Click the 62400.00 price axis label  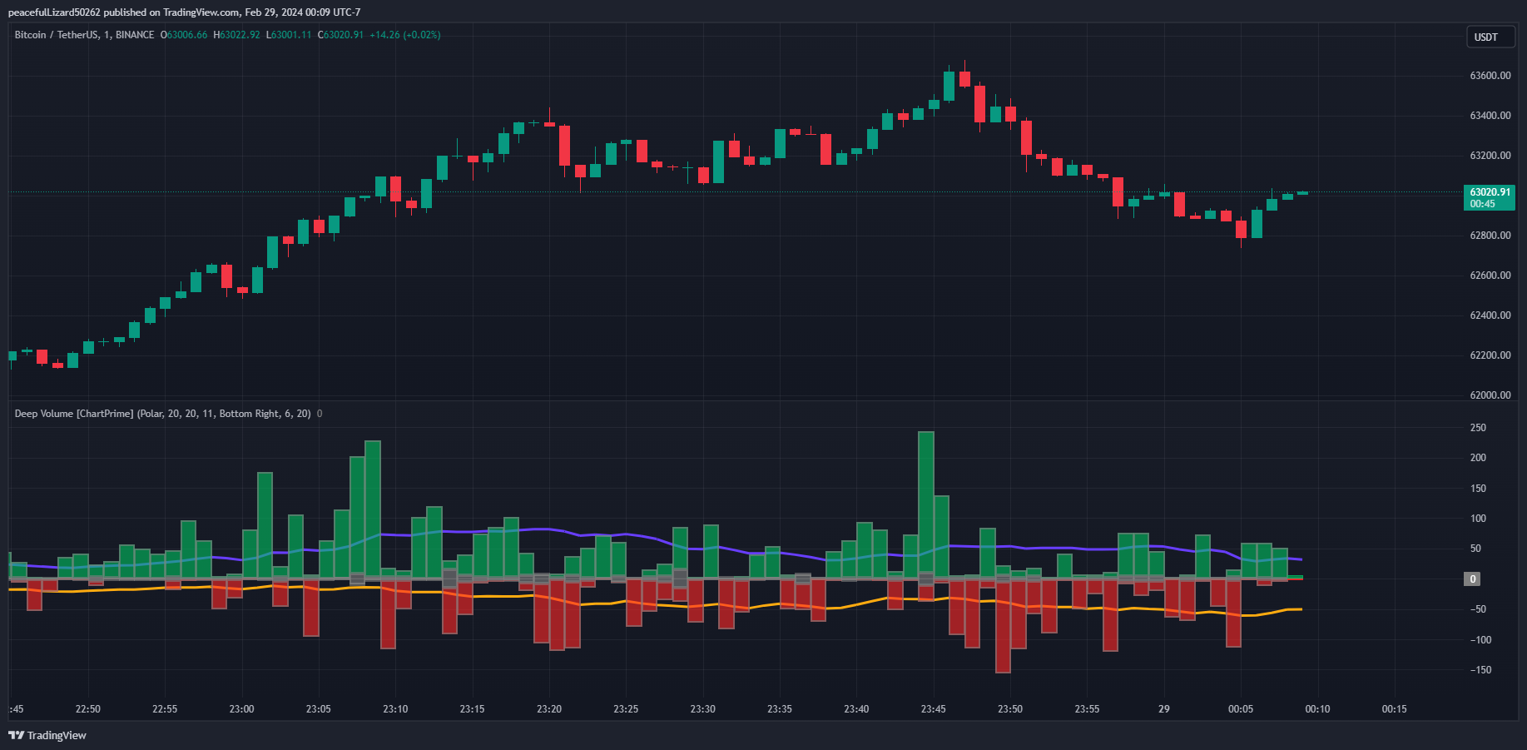[1490, 315]
